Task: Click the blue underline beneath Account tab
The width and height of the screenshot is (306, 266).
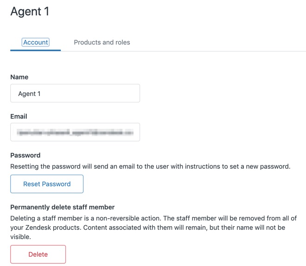Action: point(36,50)
